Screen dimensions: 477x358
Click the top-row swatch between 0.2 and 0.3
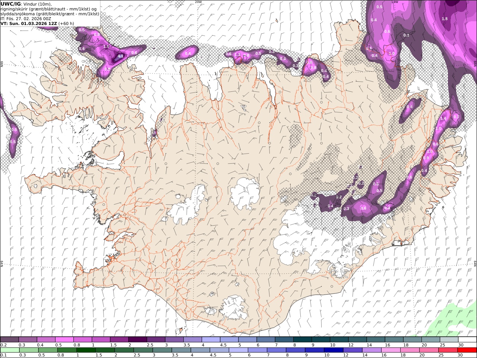10,340
